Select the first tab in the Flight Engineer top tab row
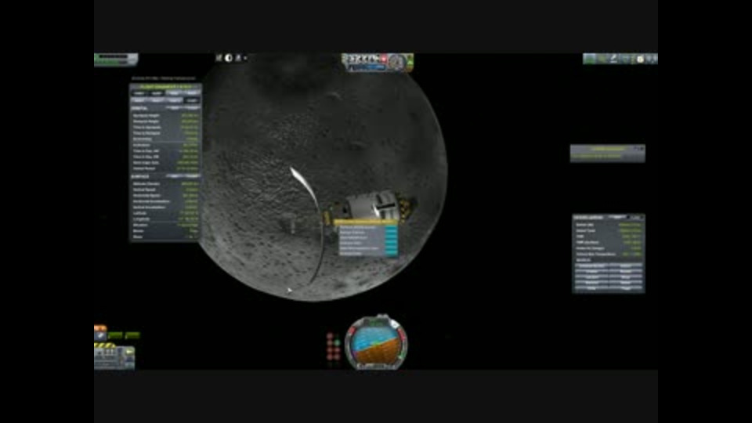Image resolution: width=752 pixels, height=423 pixels. click(139, 93)
